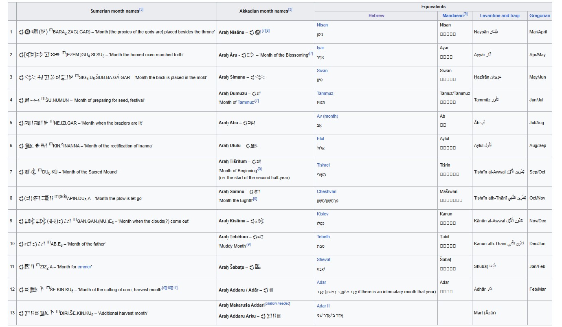Click 'Month when the braziers are lit' text
Viewport: 562px width, 327px height.
click(x=112, y=123)
